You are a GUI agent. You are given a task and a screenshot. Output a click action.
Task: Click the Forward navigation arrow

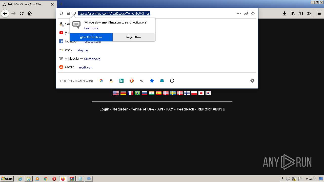point(13,13)
